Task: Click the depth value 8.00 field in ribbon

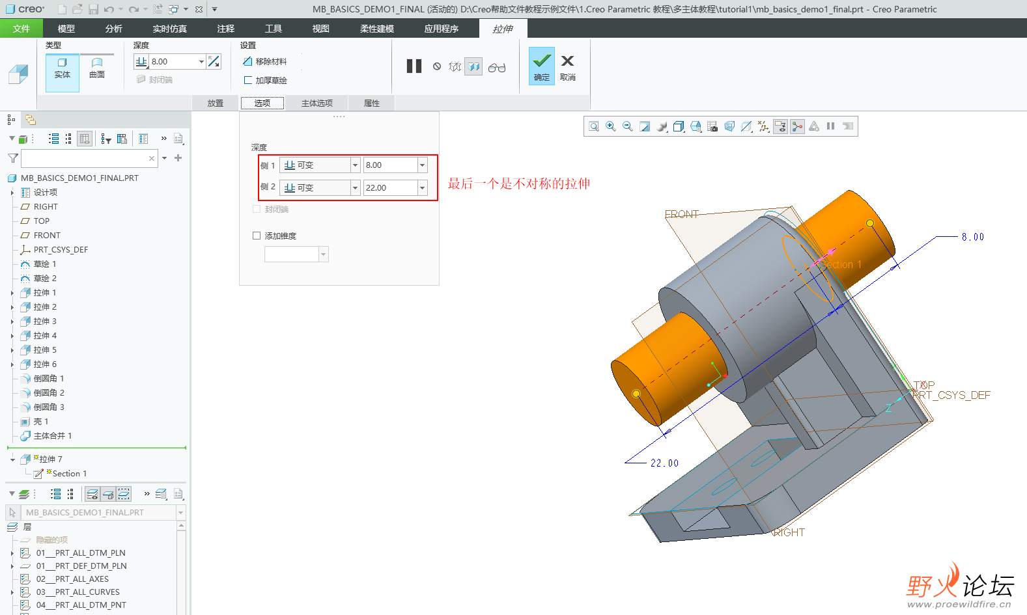Action: click(173, 62)
